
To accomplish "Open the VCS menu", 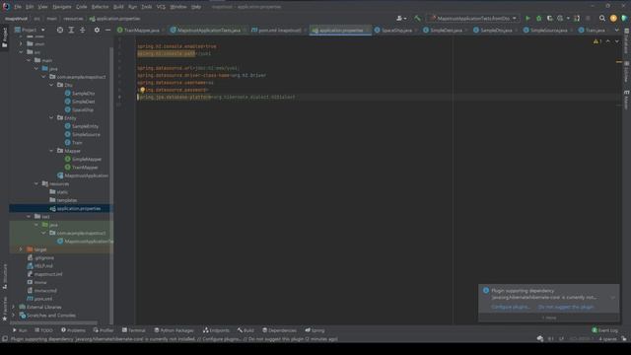I will tap(161, 7).
